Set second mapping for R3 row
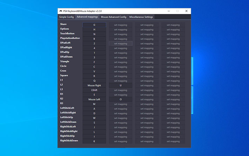Screen dimensions: 249x156 pyautogui.click(x=121, y=104)
